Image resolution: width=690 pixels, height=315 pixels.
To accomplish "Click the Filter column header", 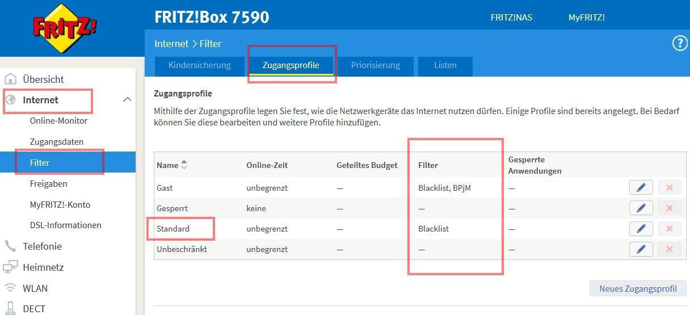I will click(x=428, y=165).
